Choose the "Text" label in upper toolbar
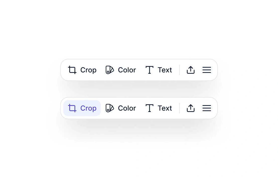 pyautogui.click(x=165, y=70)
